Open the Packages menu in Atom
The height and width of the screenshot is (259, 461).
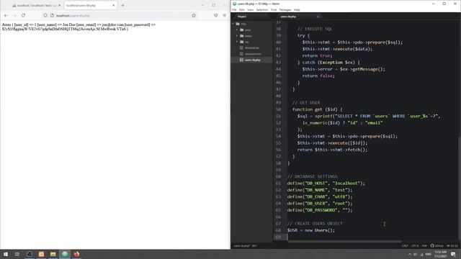tap(285, 9)
